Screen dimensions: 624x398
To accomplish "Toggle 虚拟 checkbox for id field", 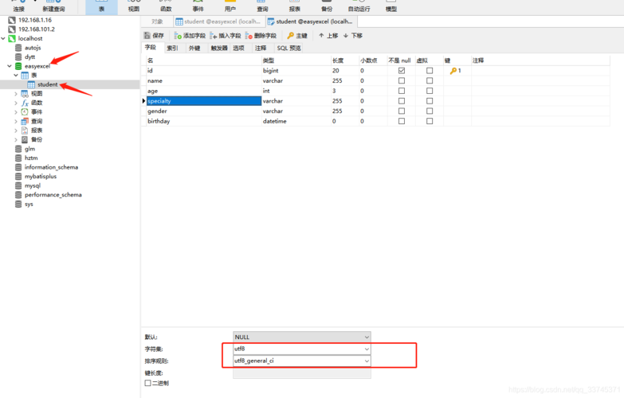I will point(430,70).
